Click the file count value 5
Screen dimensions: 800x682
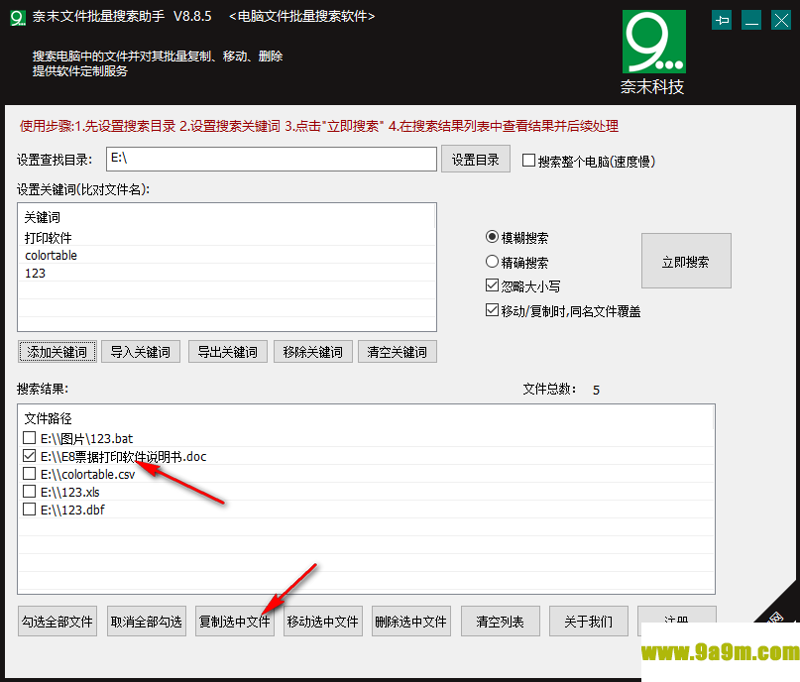596,391
